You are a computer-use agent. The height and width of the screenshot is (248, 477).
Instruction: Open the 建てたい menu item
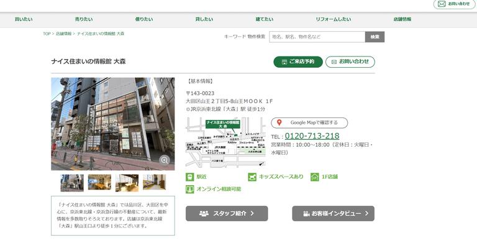click(x=265, y=19)
